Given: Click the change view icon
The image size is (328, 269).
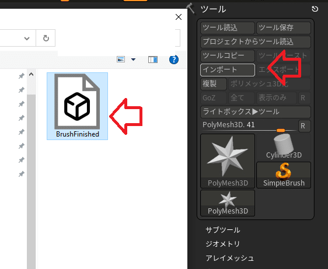Looking at the screenshot, I should tap(121, 60).
